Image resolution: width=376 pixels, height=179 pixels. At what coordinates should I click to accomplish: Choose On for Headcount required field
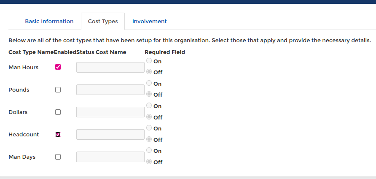pyautogui.click(x=149, y=128)
